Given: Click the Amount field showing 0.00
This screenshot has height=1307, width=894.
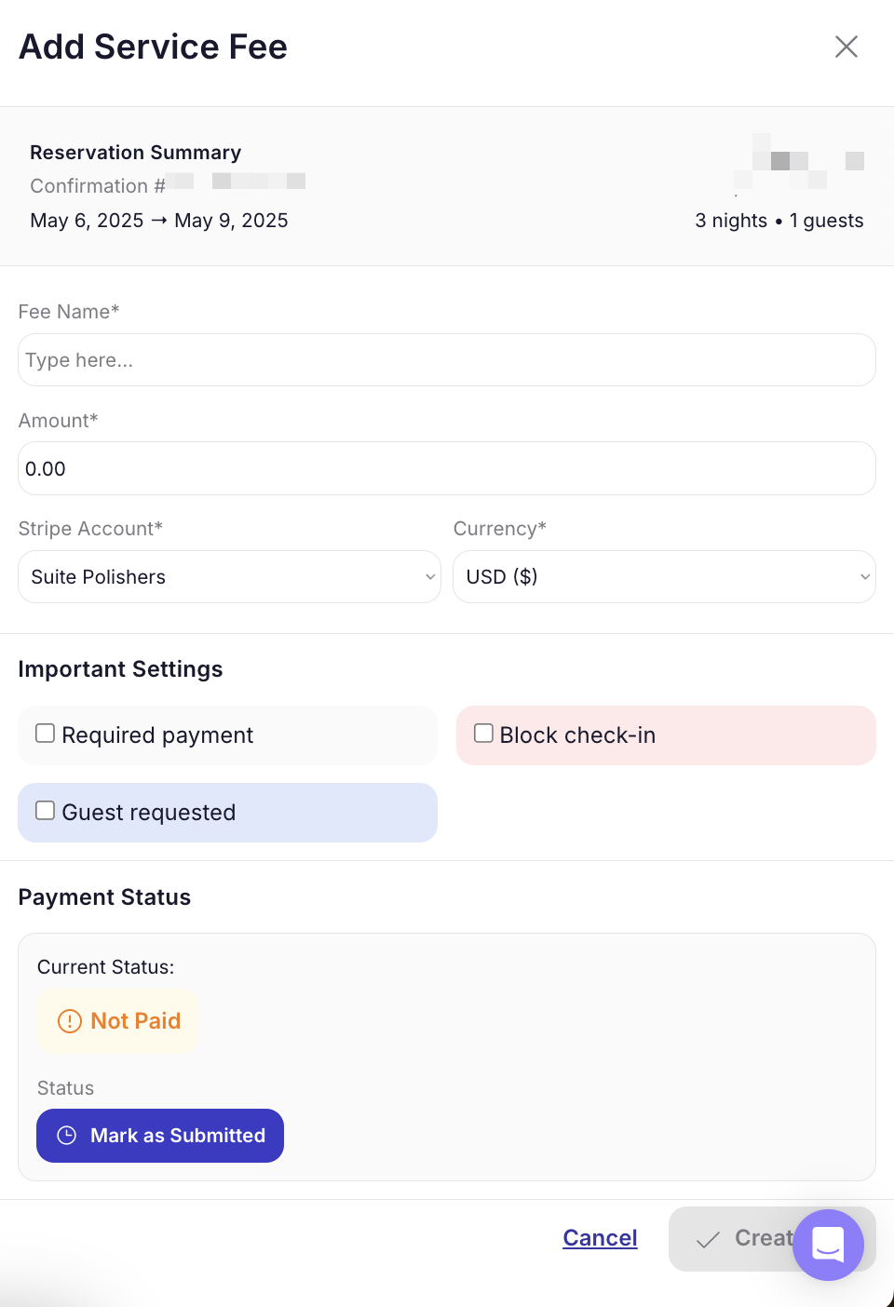Looking at the screenshot, I should click(447, 468).
